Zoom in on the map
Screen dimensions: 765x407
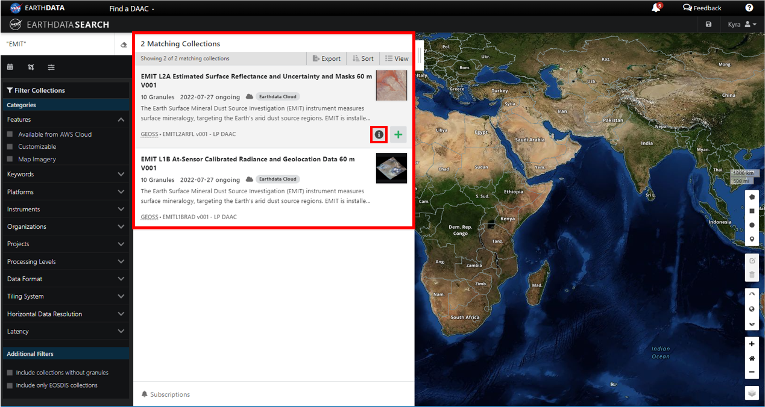tap(752, 344)
